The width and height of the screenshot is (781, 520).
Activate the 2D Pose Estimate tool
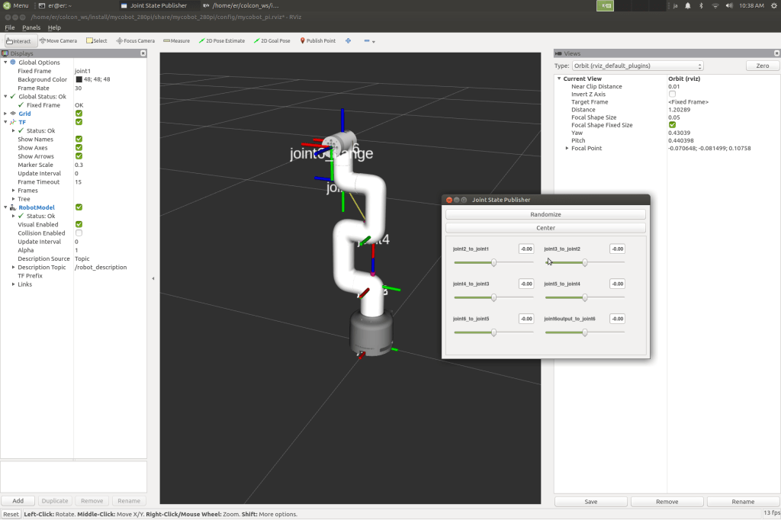point(221,41)
